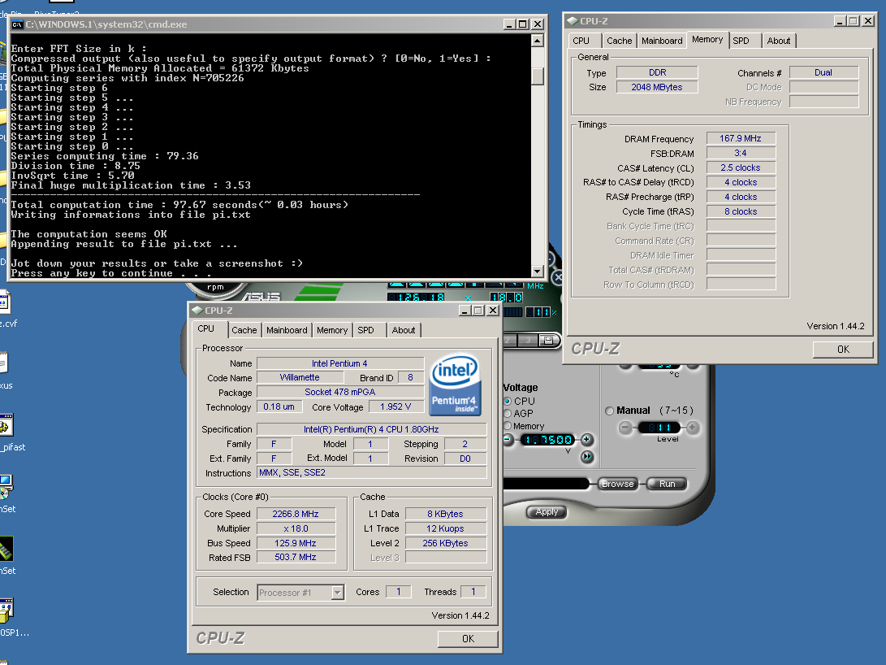The height and width of the screenshot is (665, 886).
Task: Switch to Cache tab in front CPU-Z window
Action: pyautogui.click(x=244, y=330)
